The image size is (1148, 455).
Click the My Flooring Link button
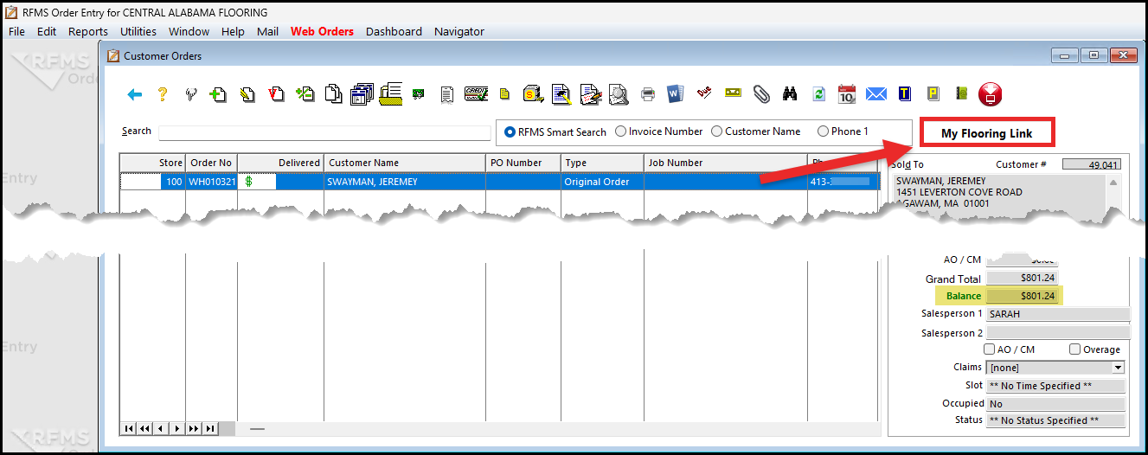(987, 133)
